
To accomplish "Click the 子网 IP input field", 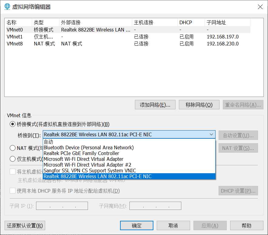I will coord(62,206).
